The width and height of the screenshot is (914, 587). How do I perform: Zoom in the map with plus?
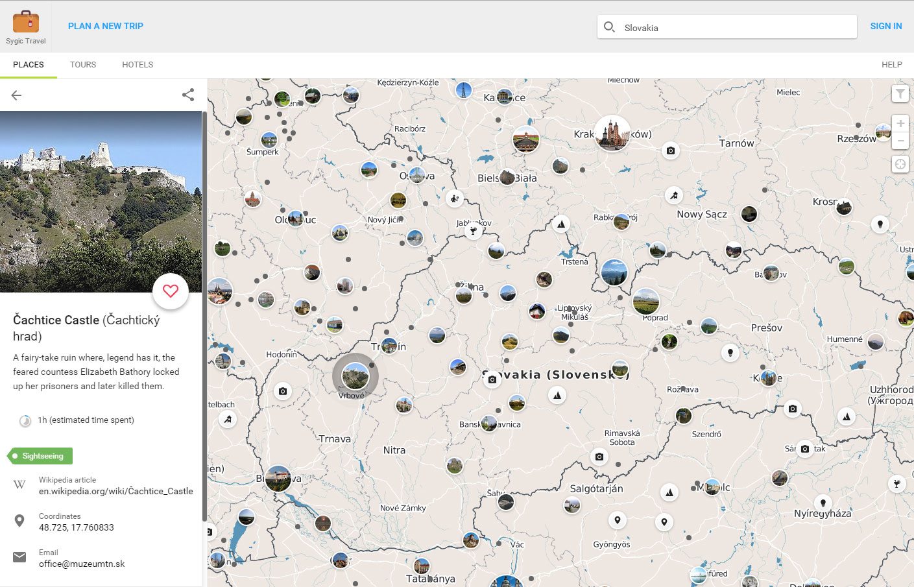(x=900, y=123)
